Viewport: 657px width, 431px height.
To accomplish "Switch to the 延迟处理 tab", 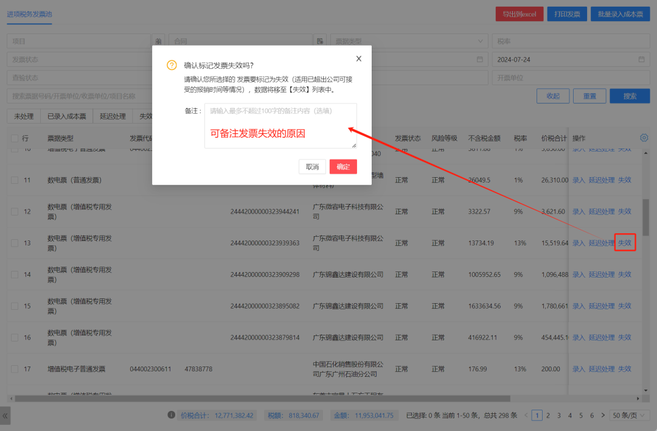I will pyautogui.click(x=113, y=116).
